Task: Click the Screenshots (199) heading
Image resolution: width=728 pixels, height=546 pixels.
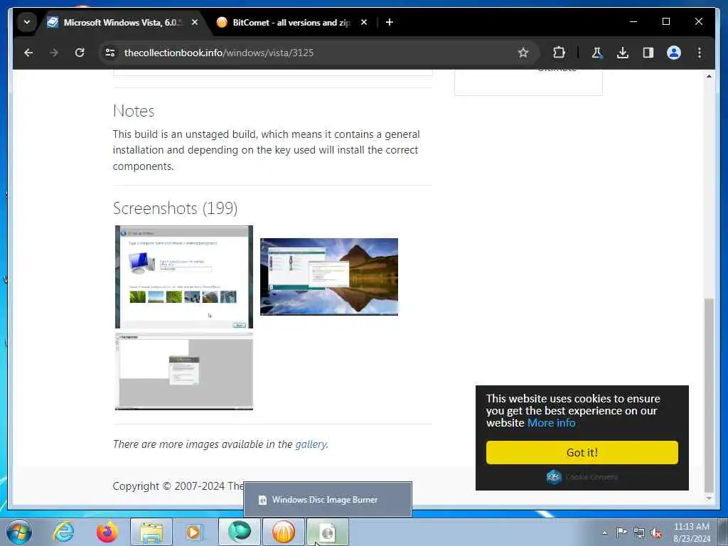Action: pos(175,208)
